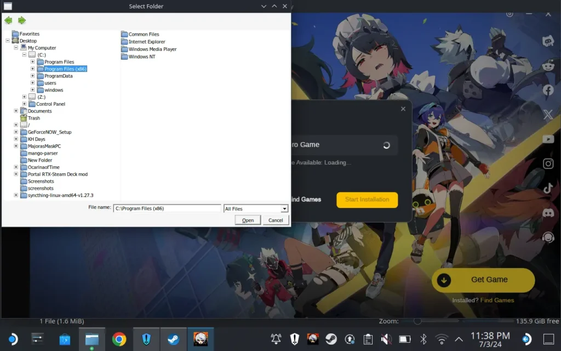Select the Windows Media Player folder

point(152,49)
